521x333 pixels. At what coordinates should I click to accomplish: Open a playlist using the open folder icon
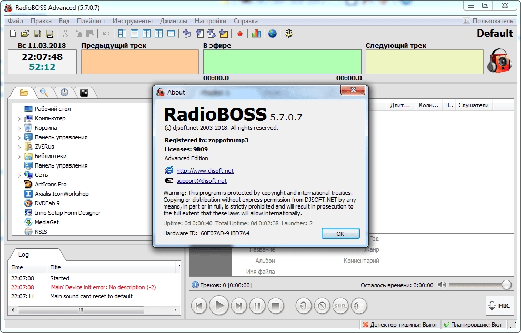point(25,34)
